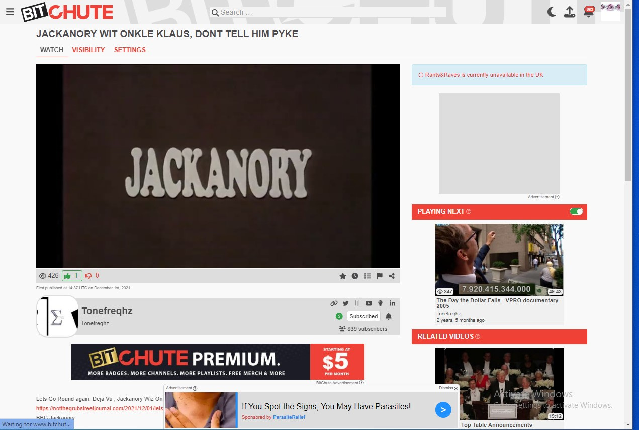The width and height of the screenshot is (639, 430).
Task: Open the upload video icon
Action: (x=570, y=12)
